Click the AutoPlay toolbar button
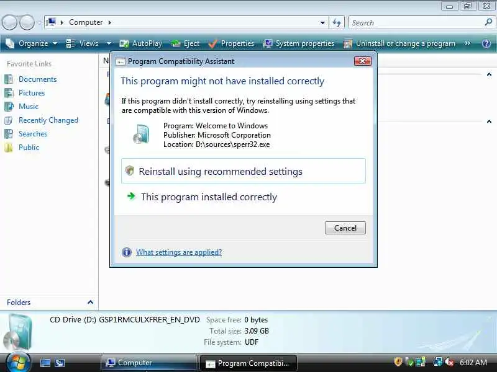Viewport: 497px width, 372px height. click(141, 43)
